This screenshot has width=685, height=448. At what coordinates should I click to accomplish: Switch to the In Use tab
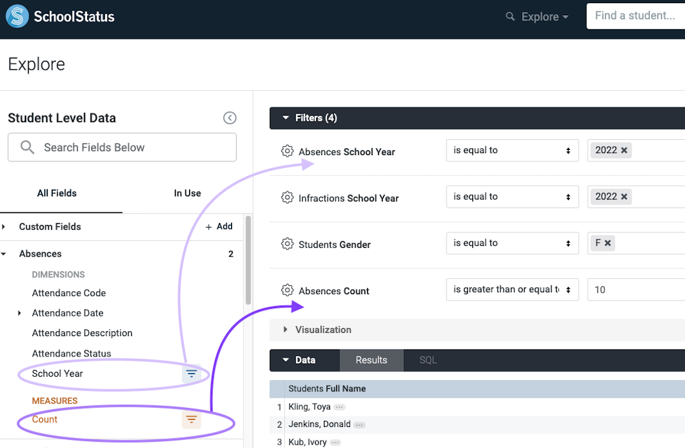[x=188, y=193]
